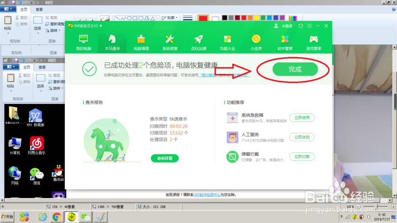Open the 360 main menu hamburger icon
Viewport: 397px width, 223px height.
tap(309, 26)
